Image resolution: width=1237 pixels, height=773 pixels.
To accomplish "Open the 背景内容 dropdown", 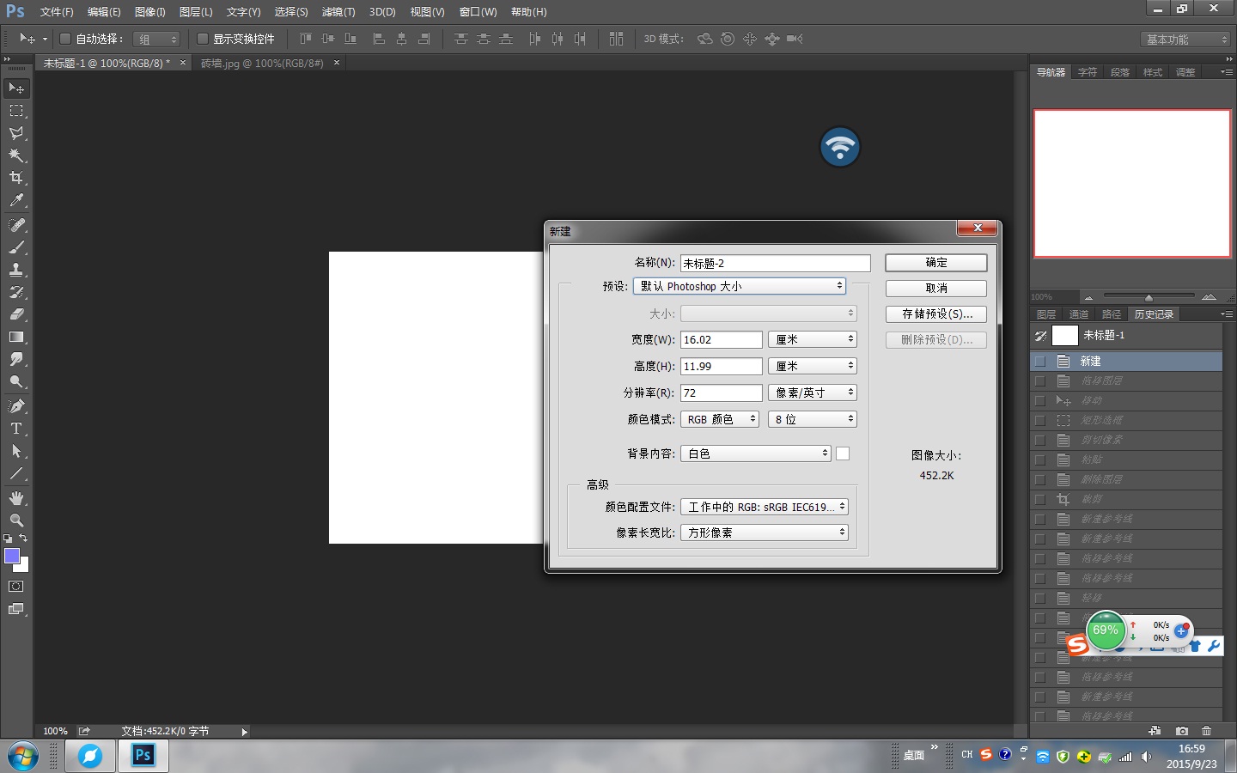I will click(756, 453).
